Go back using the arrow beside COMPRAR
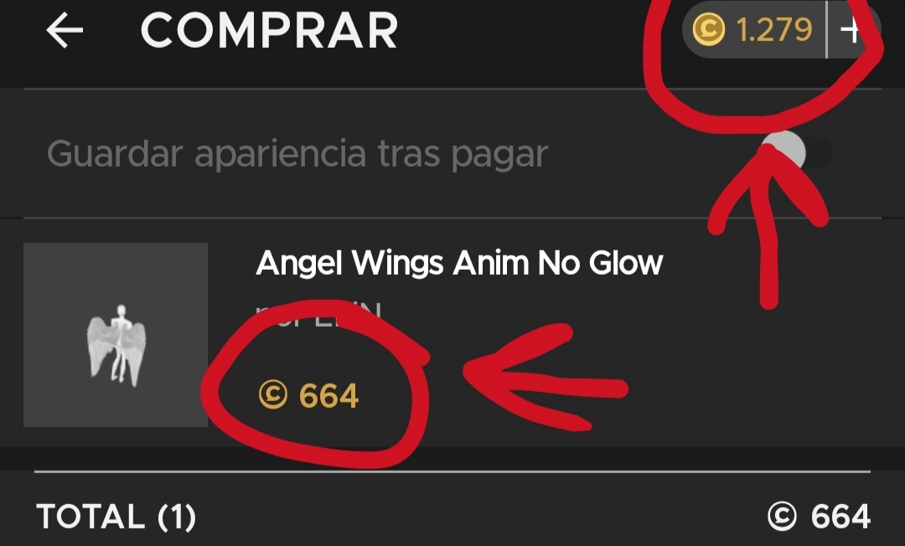 [65, 30]
